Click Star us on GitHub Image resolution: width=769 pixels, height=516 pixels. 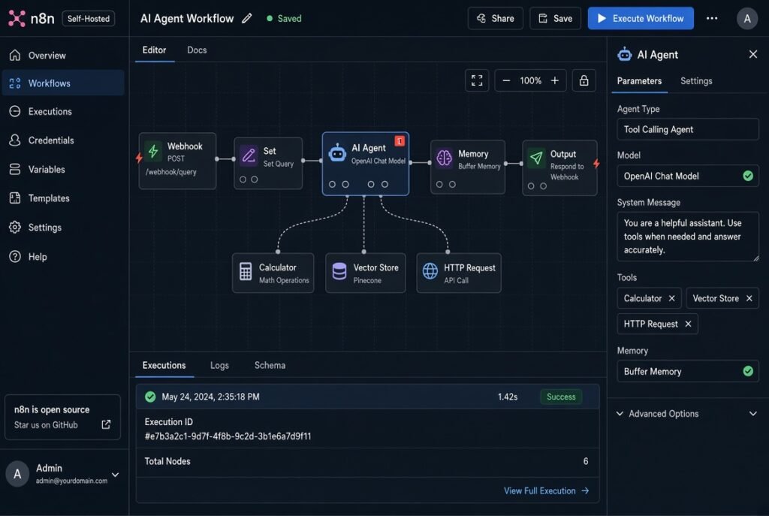click(46, 425)
